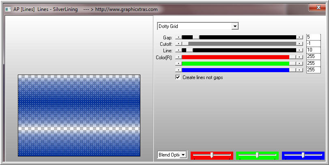Click the plugin icon in title bar
Image resolution: width=329 pixels, height=165 pixels.
[8, 9]
